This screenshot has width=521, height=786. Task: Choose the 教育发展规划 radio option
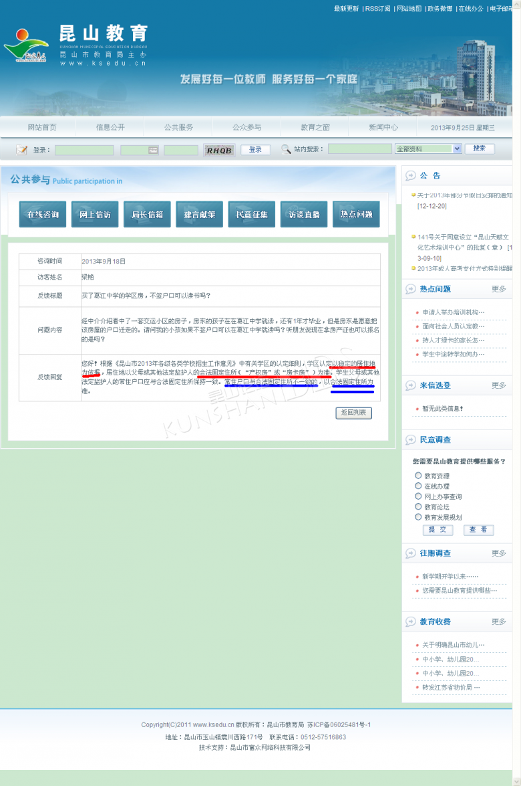point(419,517)
